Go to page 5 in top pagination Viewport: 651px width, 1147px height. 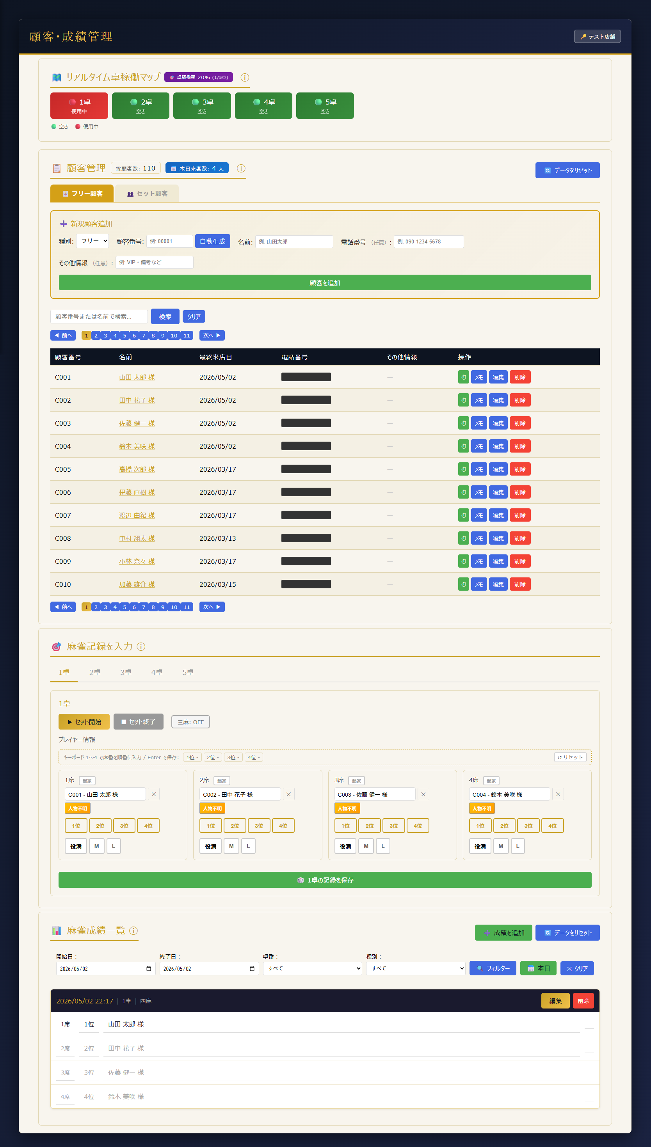tap(124, 336)
